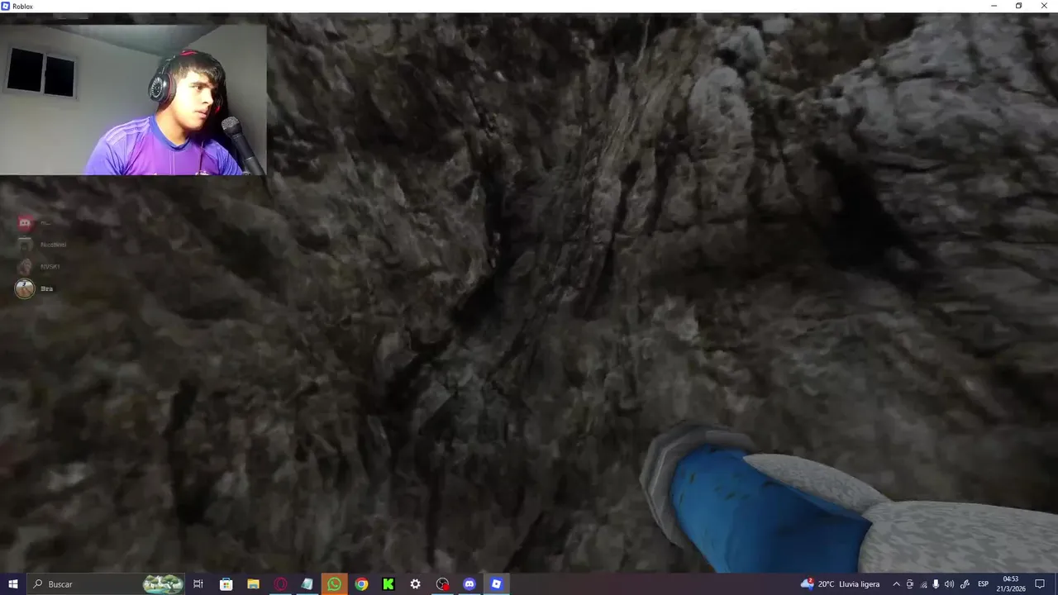
Task: Restore down the Roblox window
Action: pyautogui.click(x=1018, y=6)
